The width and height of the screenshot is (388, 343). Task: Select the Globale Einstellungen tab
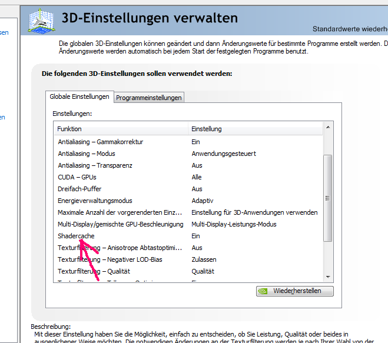[79, 96]
